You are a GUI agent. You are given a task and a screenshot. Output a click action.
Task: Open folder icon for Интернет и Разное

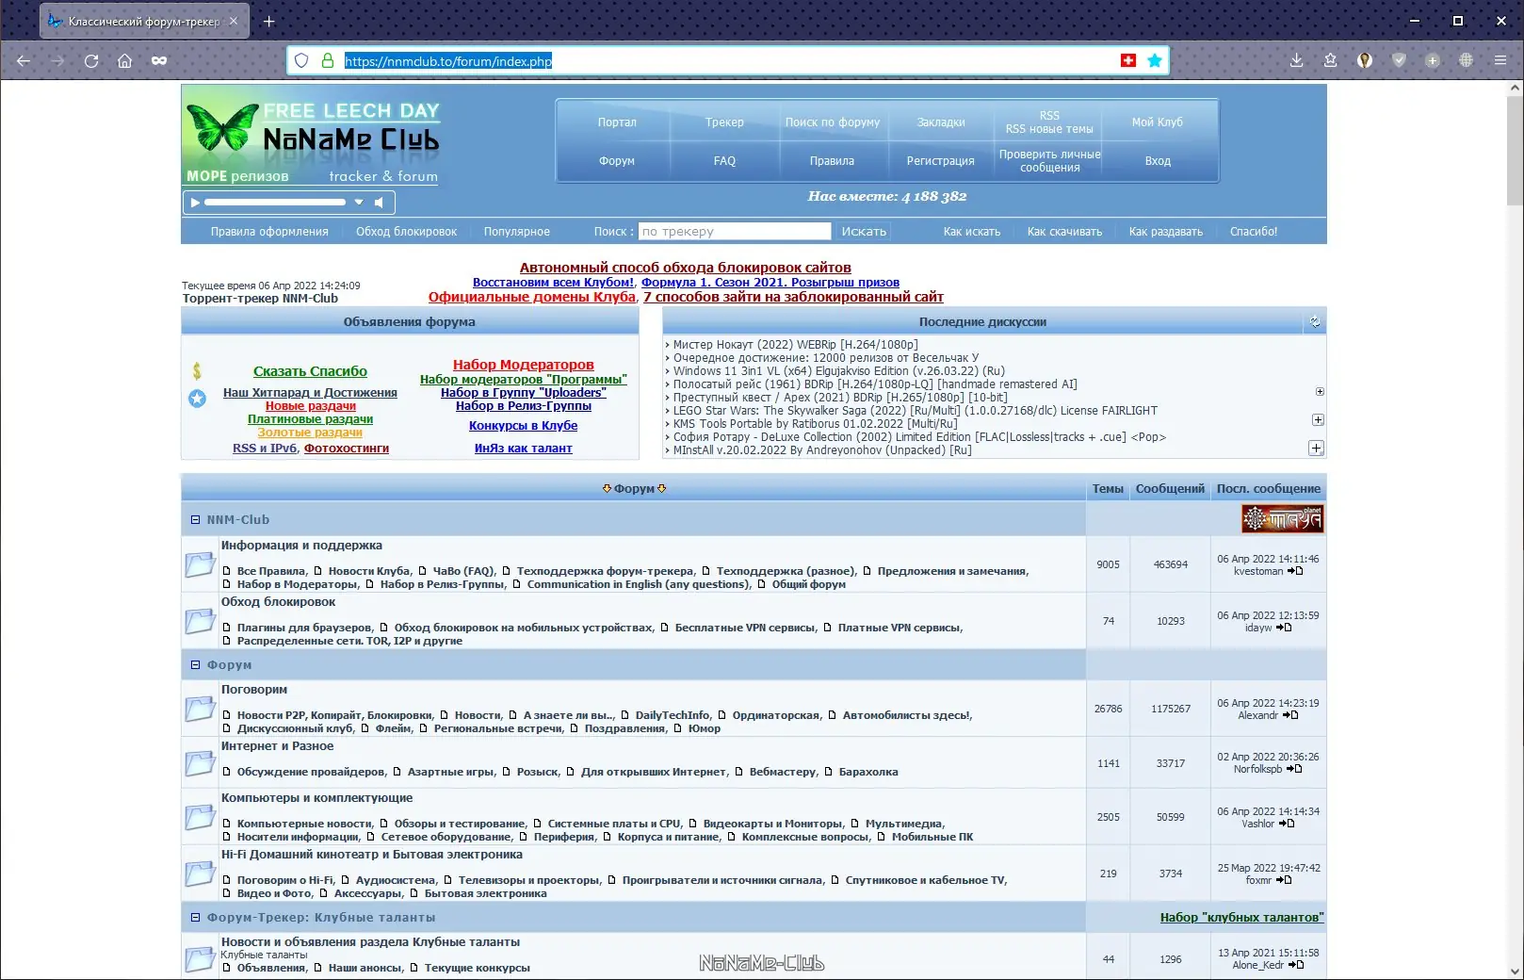tap(200, 763)
